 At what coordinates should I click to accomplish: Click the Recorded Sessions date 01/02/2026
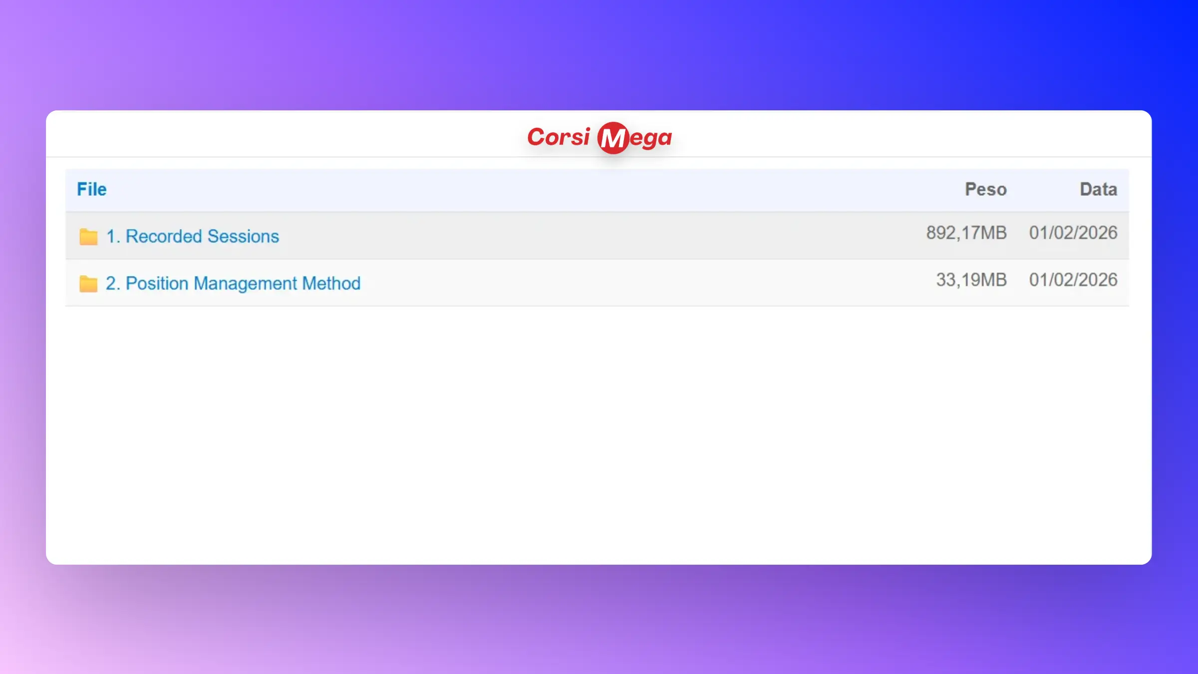pos(1073,233)
